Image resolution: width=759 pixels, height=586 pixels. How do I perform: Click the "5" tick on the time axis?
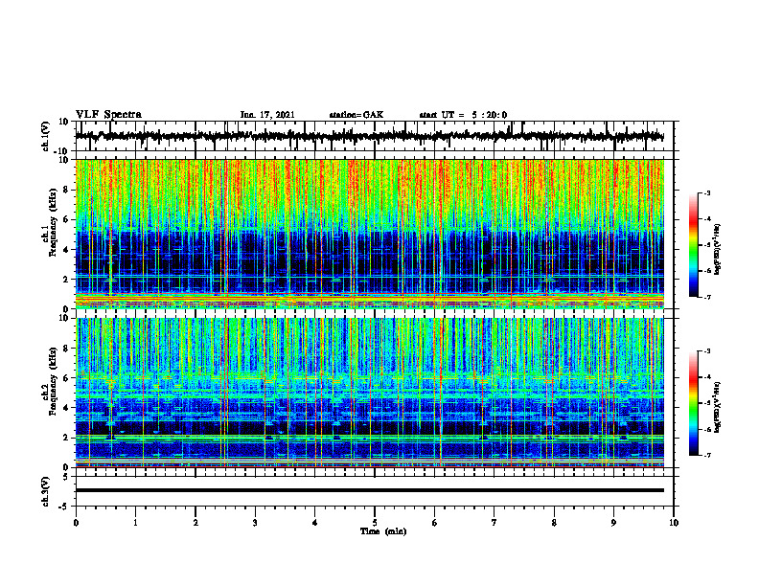click(375, 523)
